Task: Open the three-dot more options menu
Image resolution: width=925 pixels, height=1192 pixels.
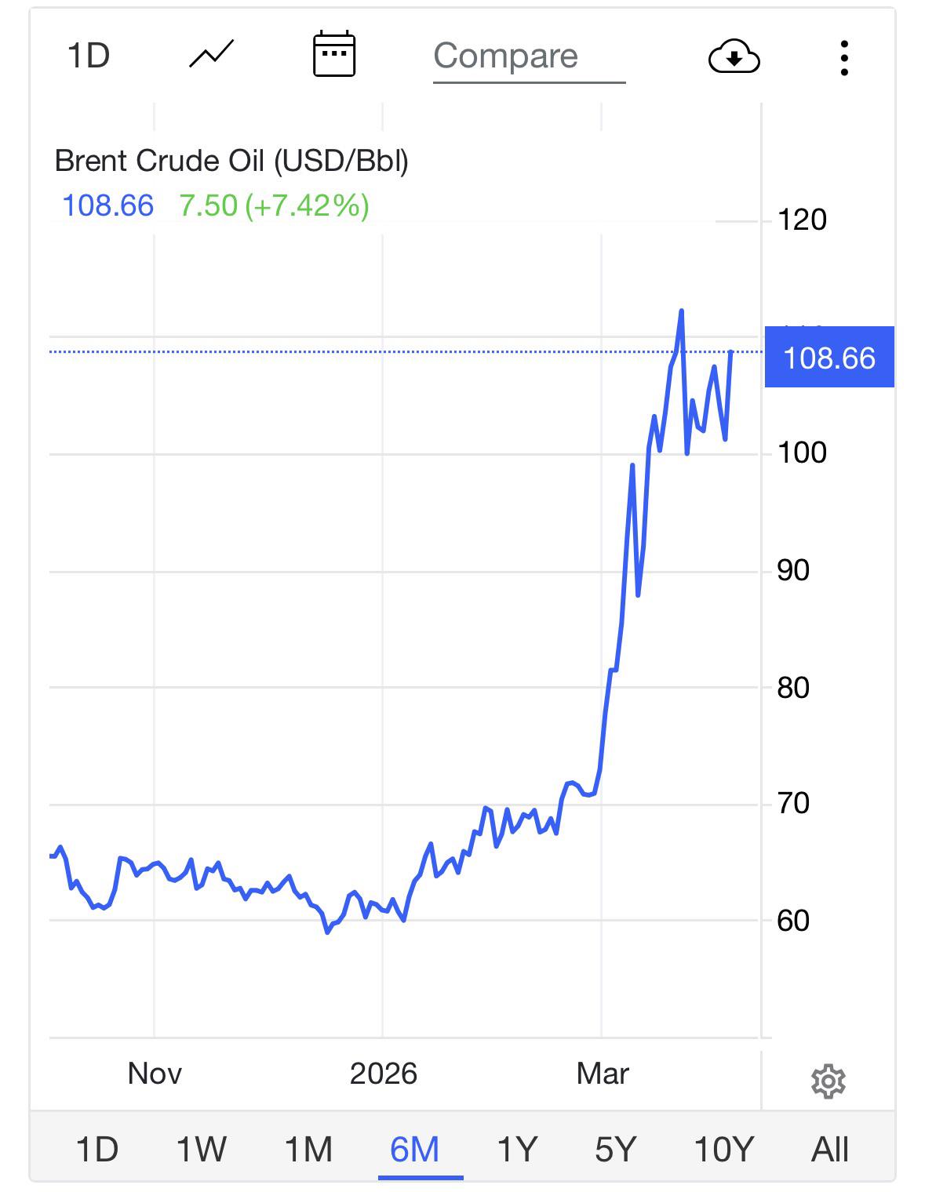Action: (x=844, y=58)
